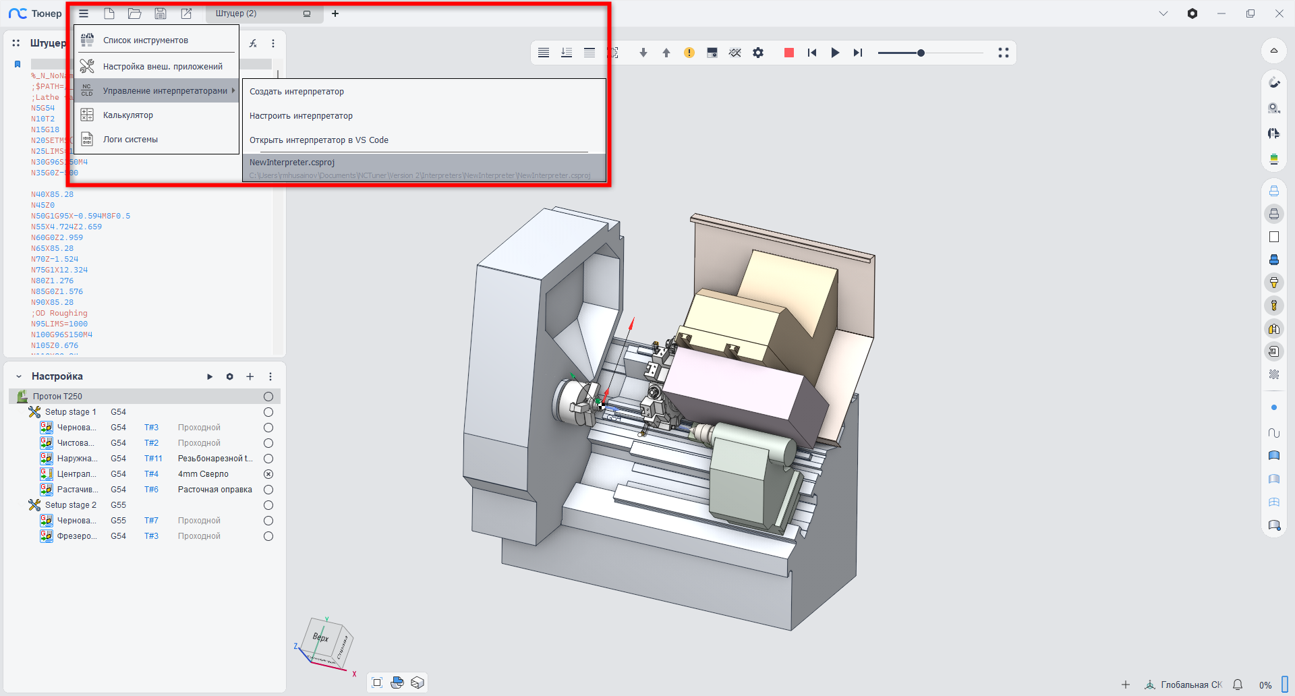1295x696 pixels.
Task: Click the yellow warning icon in toolbar
Action: (x=689, y=53)
